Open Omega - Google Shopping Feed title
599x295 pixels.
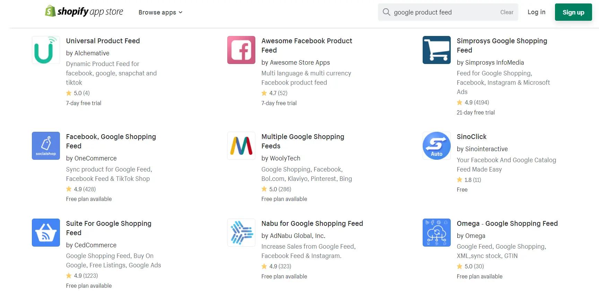507,223
